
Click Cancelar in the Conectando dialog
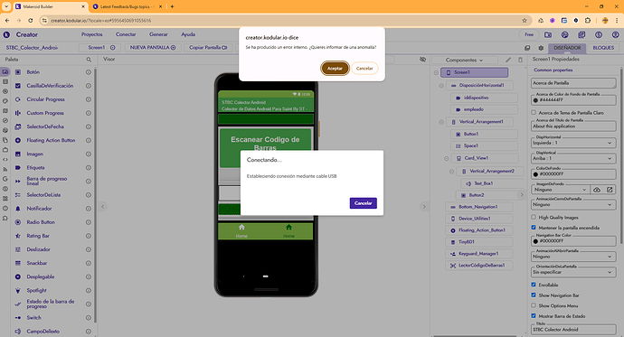363,203
